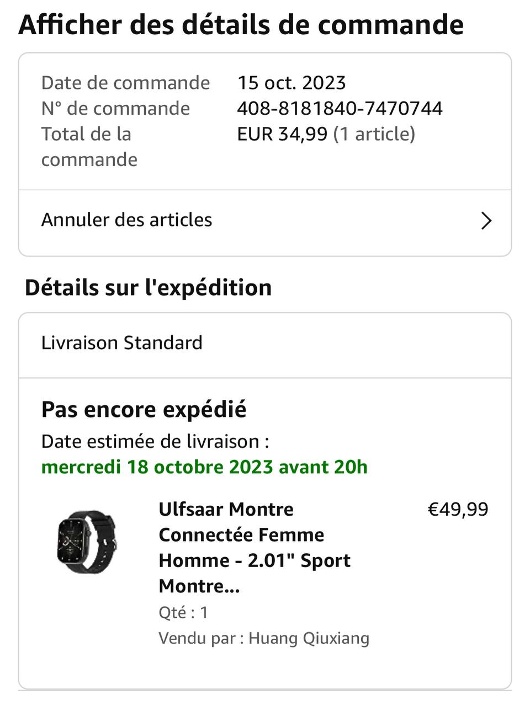This screenshot has width=530, height=706.
Task: Tap the Détails sur l'expédition heading
Action: 148,288
